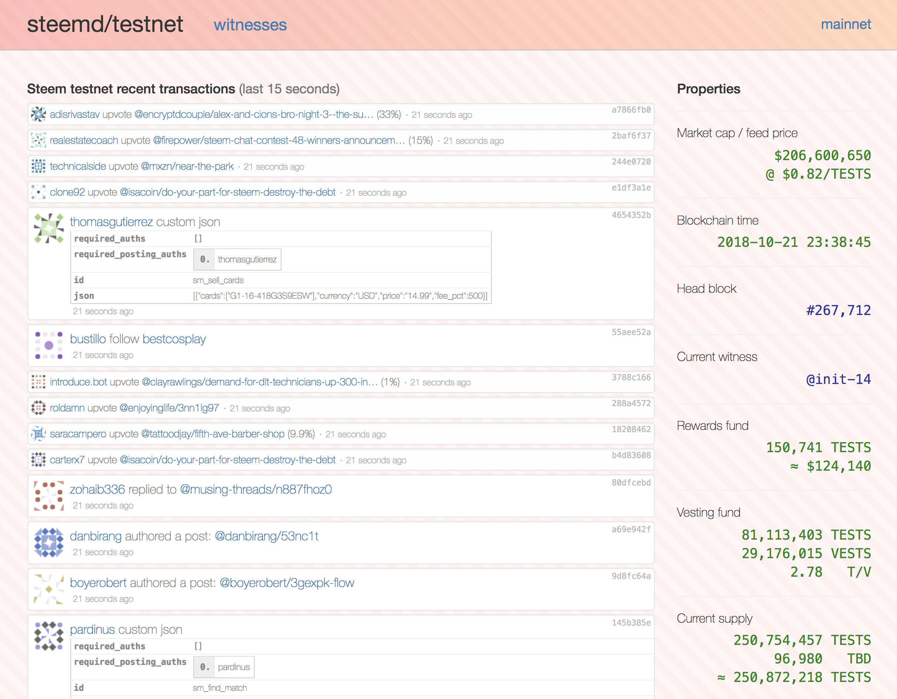Click the realestatecoach avatar icon
Viewport: 897px width, 699px height.
pos(38,140)
